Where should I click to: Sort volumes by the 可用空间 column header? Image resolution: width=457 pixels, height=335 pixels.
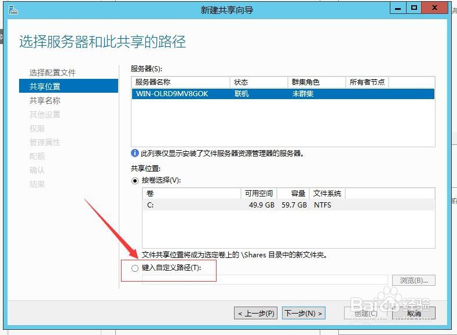pos(259,194)
